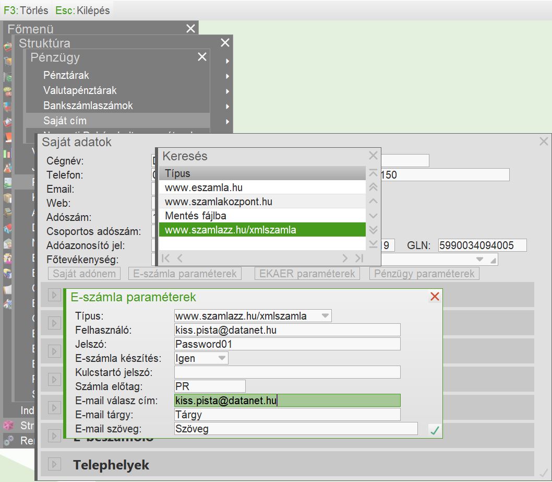The height and width of the screenshot is (482, 552).
Task: Click the pink cube icon in sidebar
Action: pyautogui.click(x=8, y=425)
